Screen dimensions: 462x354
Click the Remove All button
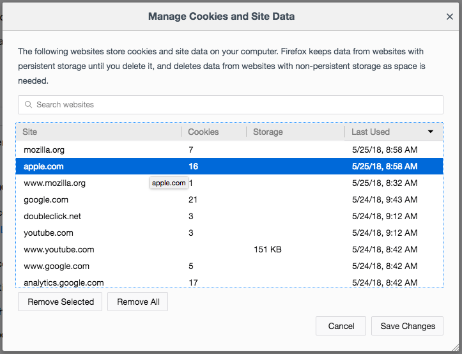click(x=137, y=302)
